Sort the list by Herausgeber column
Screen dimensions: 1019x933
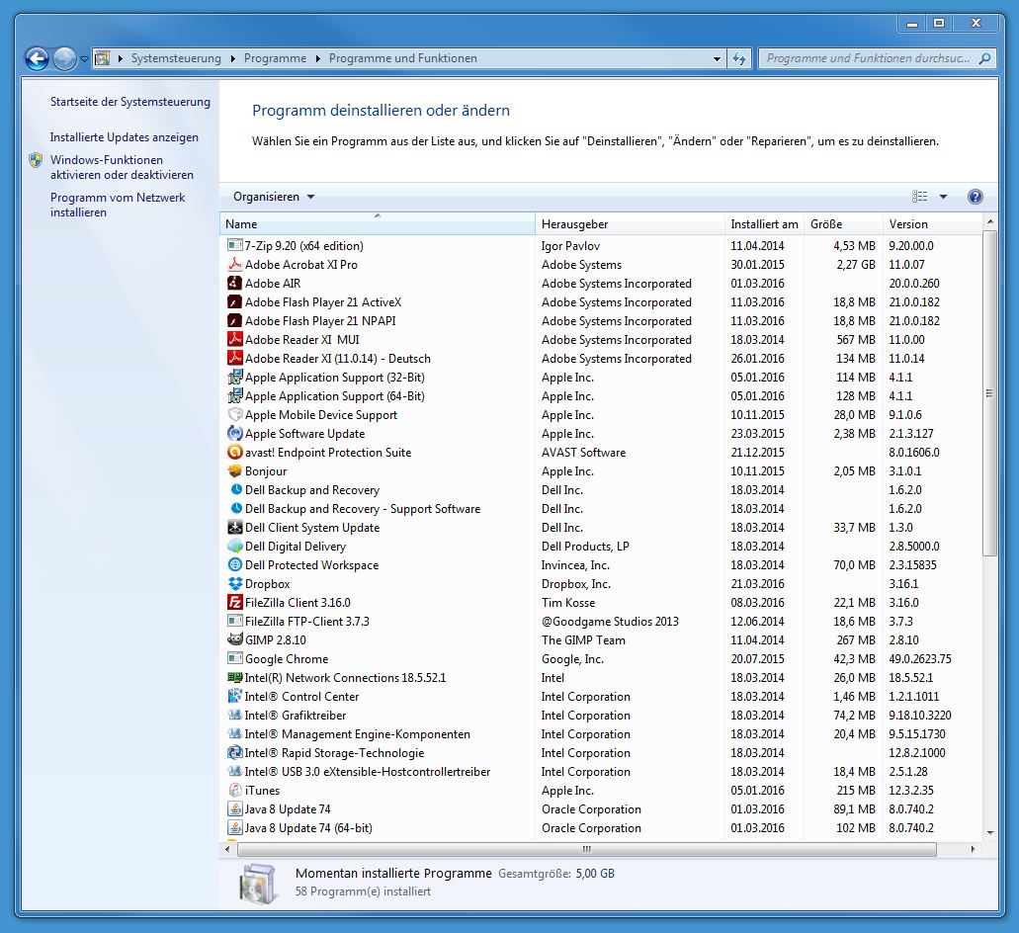pos(630,224)
